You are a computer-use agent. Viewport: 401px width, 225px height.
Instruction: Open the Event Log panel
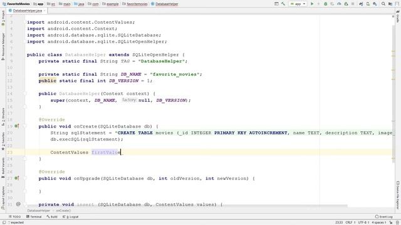tap(384, 217)
